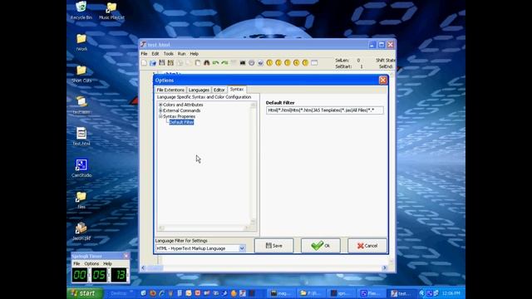Click the Ok button with green checkmark
This screenshot has width=532, height=299.
click(x=321, y=246)
